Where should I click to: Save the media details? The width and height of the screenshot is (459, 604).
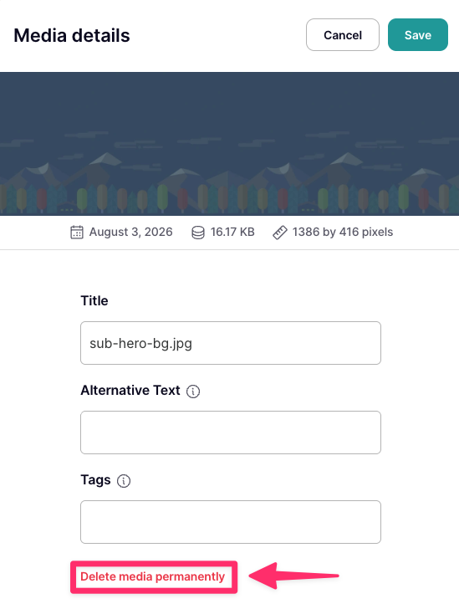pyautogui.click(x=418, y=35)
